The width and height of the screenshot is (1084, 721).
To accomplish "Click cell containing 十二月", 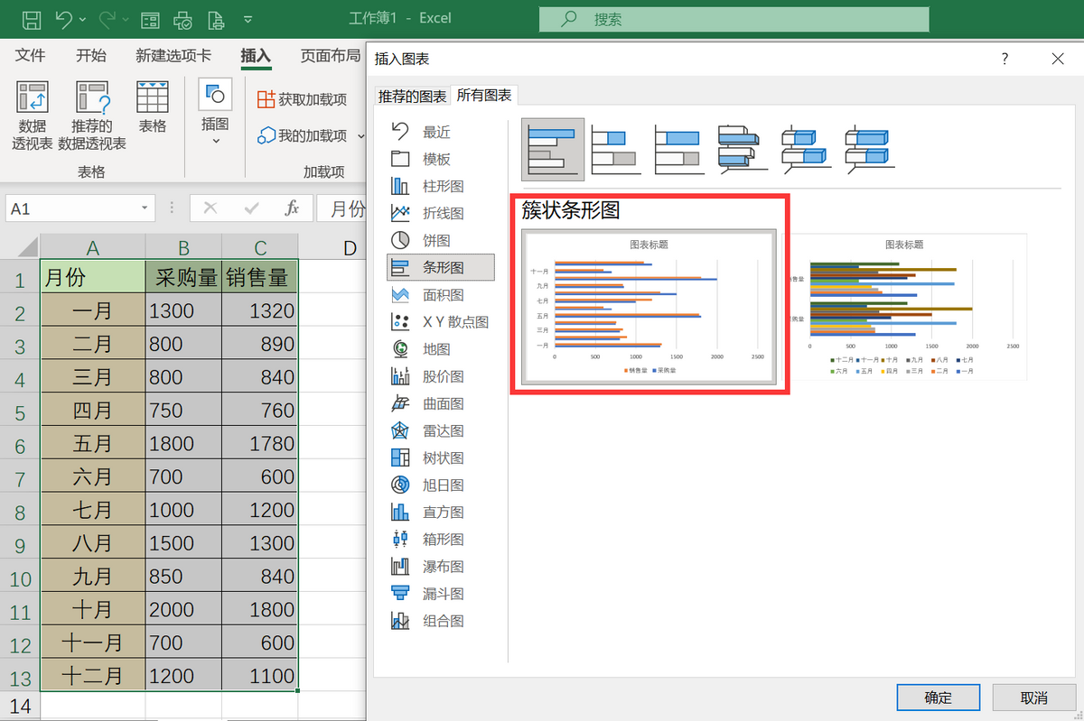I will [92, 676].
